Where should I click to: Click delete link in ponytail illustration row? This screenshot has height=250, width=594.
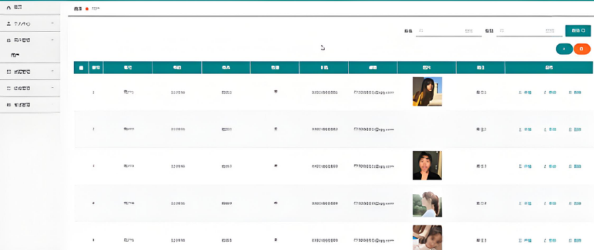pos(575,203)
